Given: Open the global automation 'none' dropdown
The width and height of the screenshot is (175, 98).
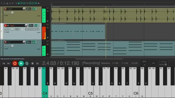Looking at the screenshot, I should coord(163,65).
